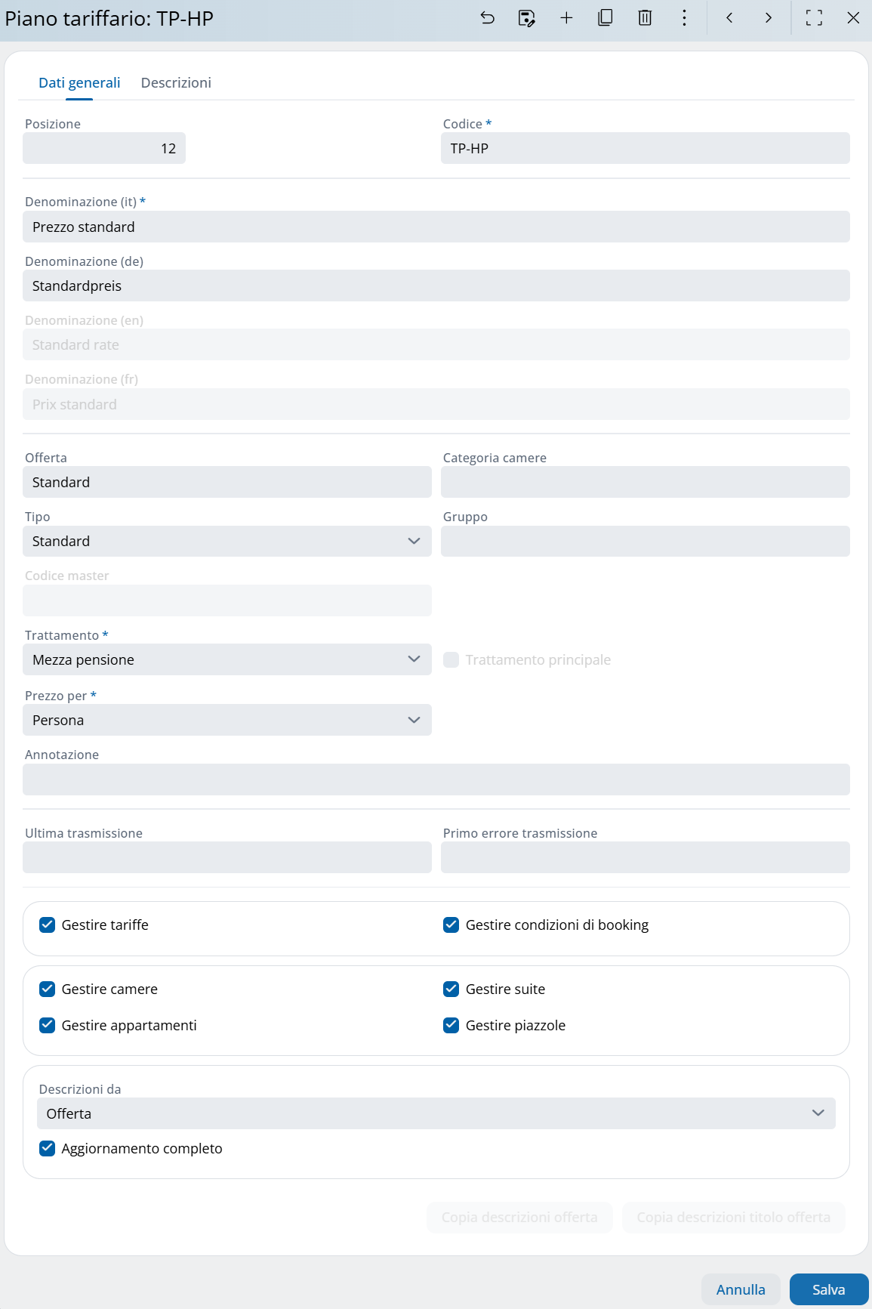Image resolution: width=872 pixels, height=1309 pixels.
Task: Go to next record with right chevron
Action: pos(769,18)
